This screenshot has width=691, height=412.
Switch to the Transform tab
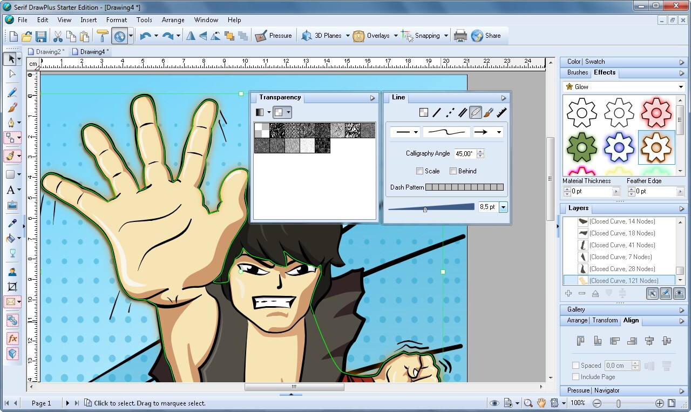[x=605, y=320]
